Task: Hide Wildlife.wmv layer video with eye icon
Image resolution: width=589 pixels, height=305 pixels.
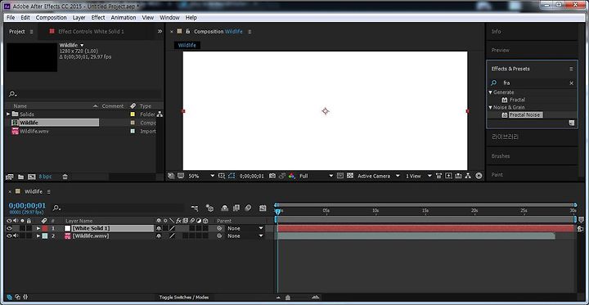Action: coord(9,235)
